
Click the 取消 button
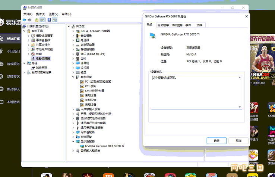pos(238,141)
